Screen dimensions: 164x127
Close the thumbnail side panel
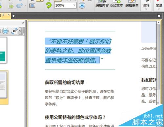point(23,23)
